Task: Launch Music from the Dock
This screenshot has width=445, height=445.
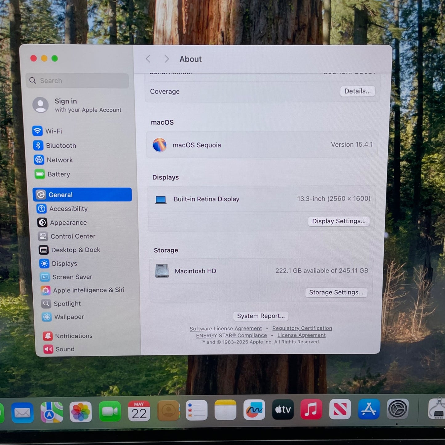Action: click(311, 409)
